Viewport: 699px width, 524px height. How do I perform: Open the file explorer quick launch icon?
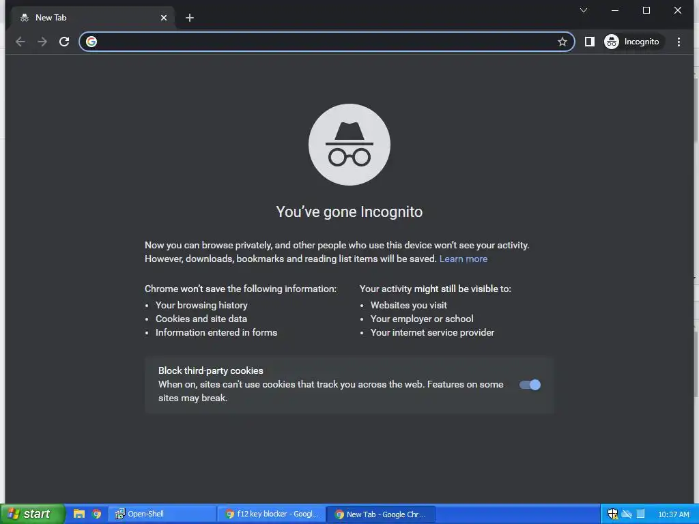coord(79,514)
